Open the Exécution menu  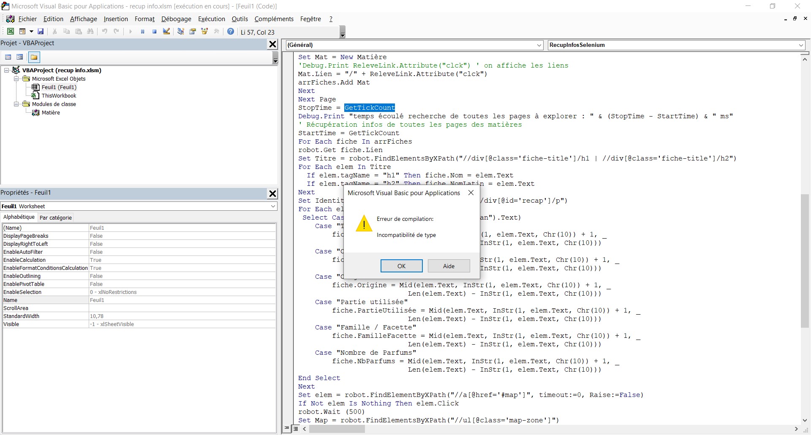pyautogui.click(x=211, y=19)
